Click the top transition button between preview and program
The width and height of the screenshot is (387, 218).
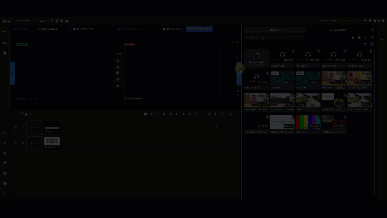point(118,61)
